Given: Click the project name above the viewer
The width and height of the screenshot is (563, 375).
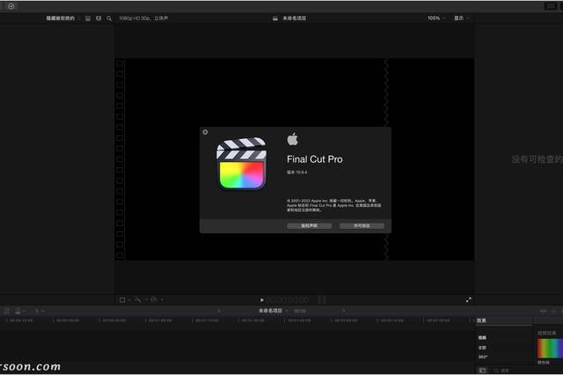Looking at the screenshot, I should 294,18.
